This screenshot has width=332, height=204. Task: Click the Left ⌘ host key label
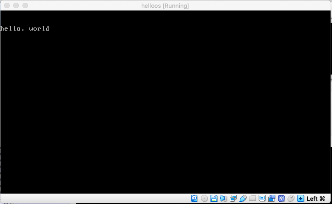(x=315, y=199)
